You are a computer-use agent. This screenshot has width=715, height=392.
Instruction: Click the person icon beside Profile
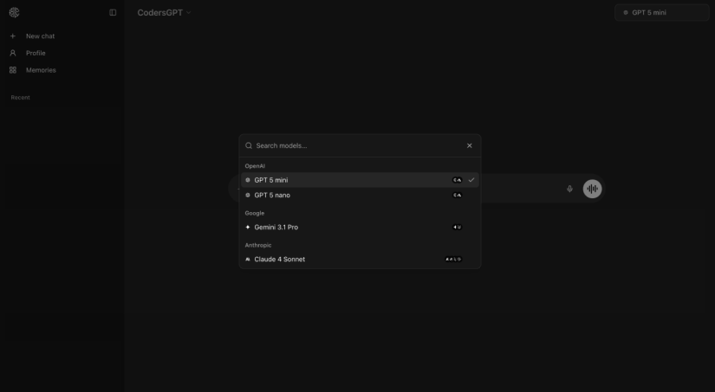point(13,53)
